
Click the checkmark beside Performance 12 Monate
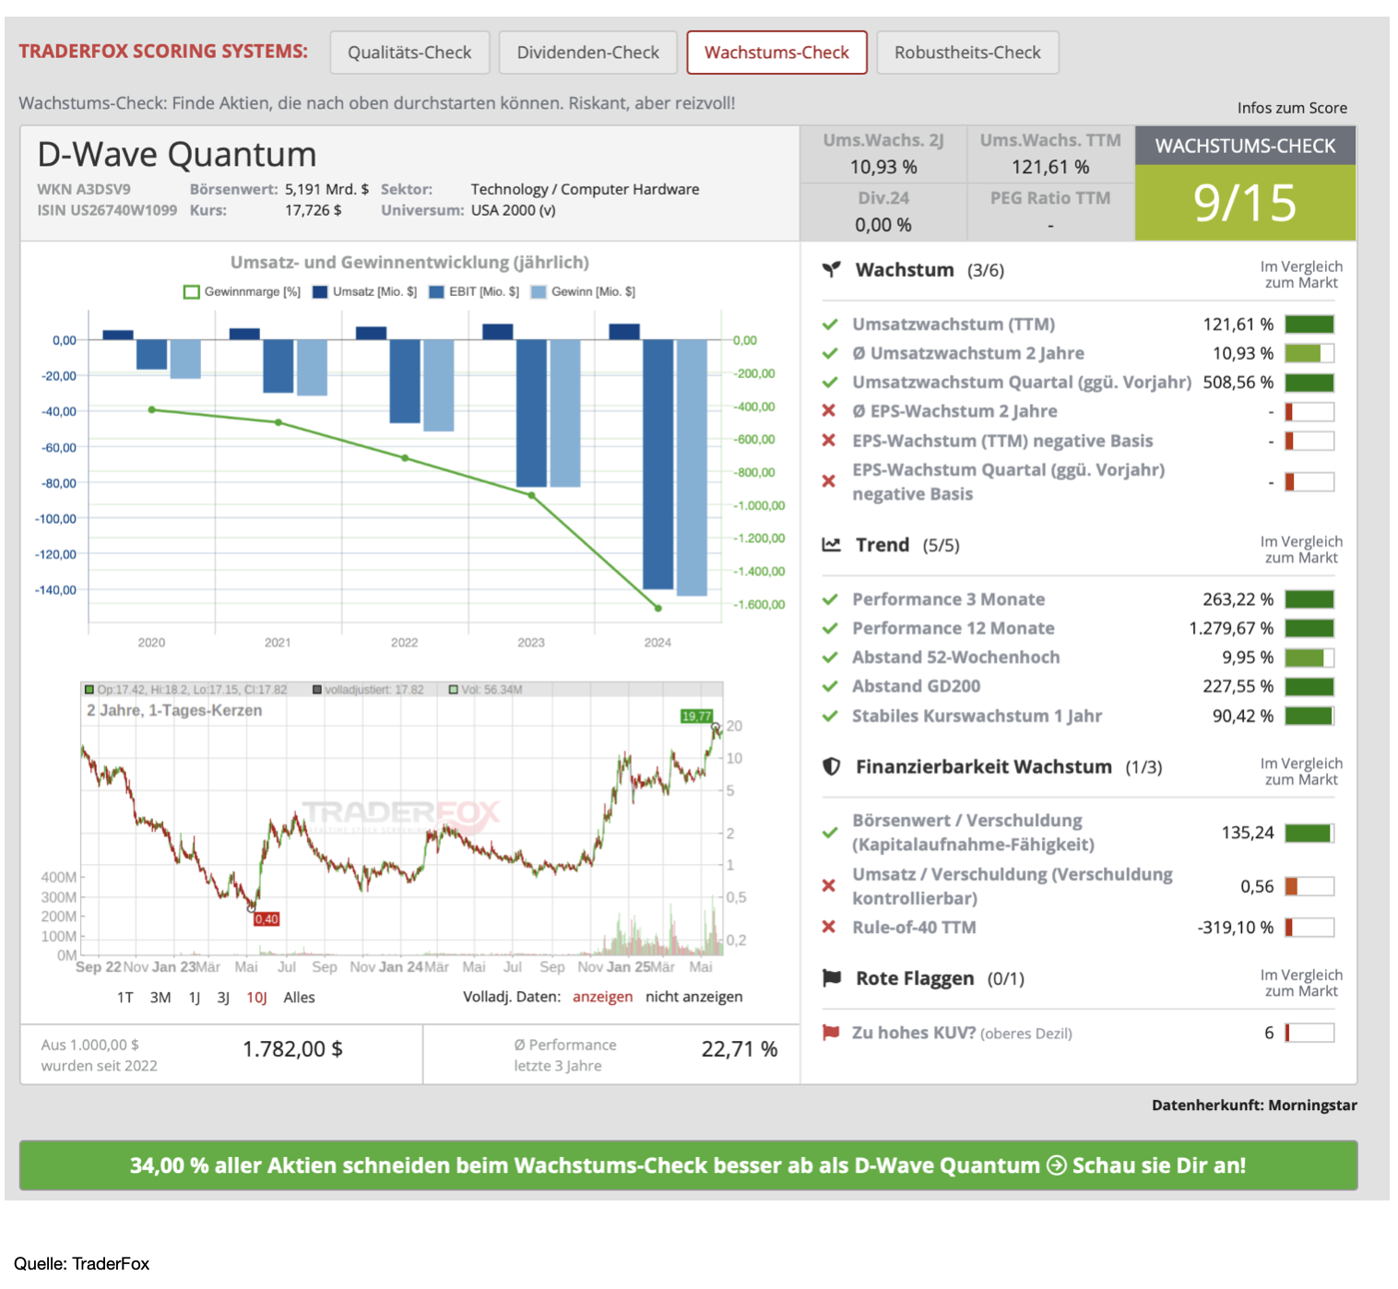830,628
